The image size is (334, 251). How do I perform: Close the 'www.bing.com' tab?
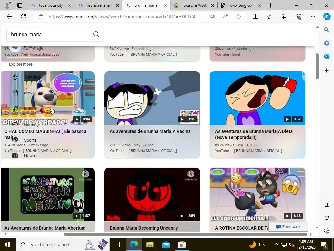(x=260, y=5)
